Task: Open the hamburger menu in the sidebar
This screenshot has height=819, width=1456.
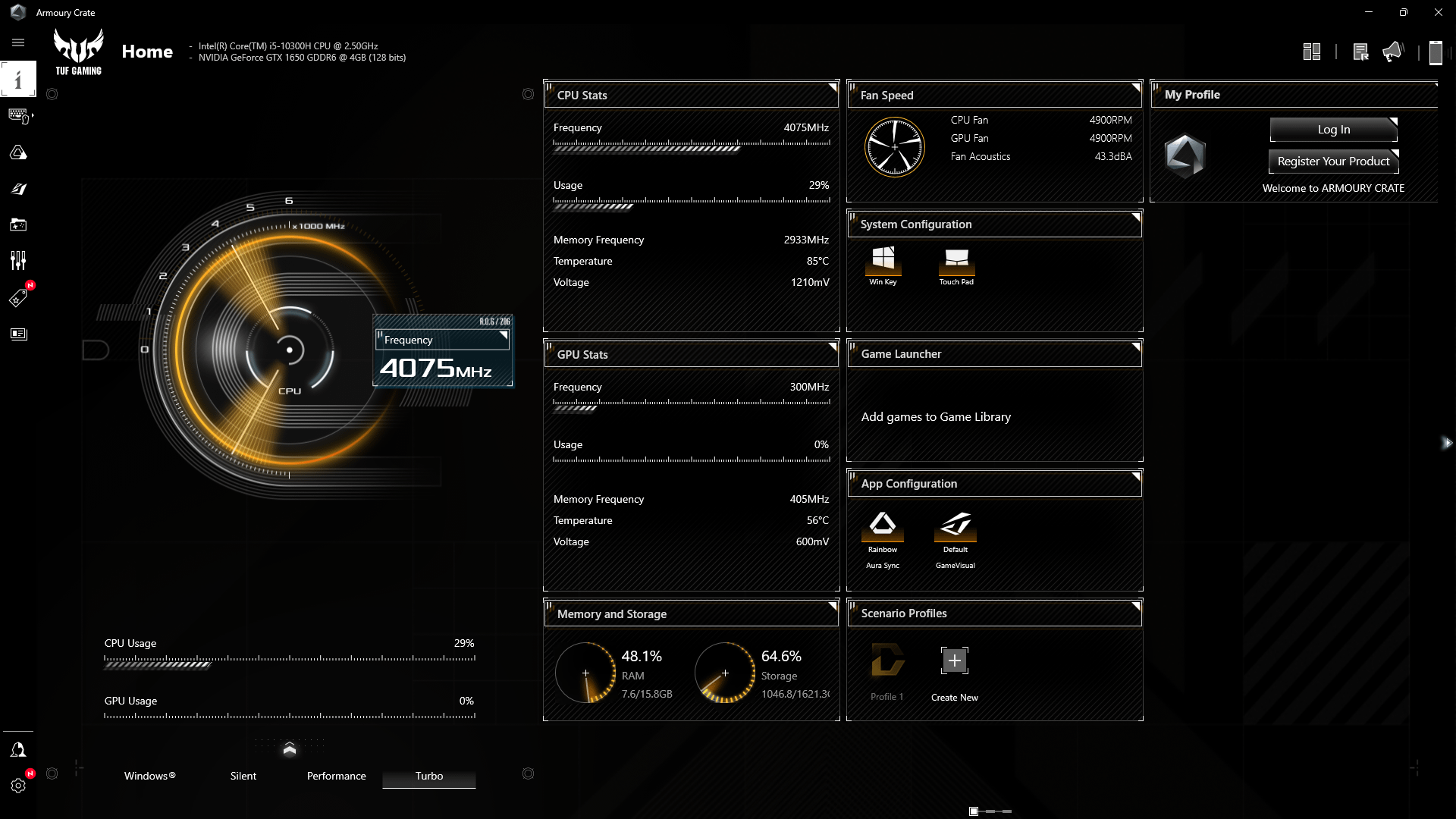Action: click(18, 42)
